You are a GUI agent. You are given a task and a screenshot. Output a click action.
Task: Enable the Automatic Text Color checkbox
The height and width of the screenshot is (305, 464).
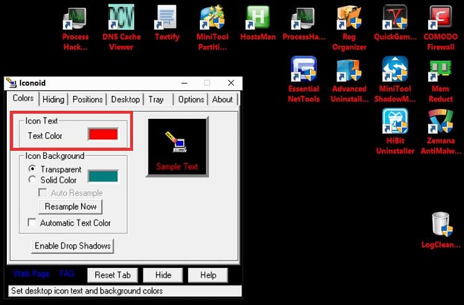pos(32,223)
